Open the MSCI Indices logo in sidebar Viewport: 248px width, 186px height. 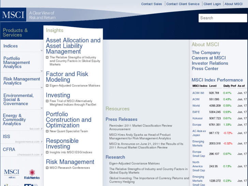[x=12, y=174]
